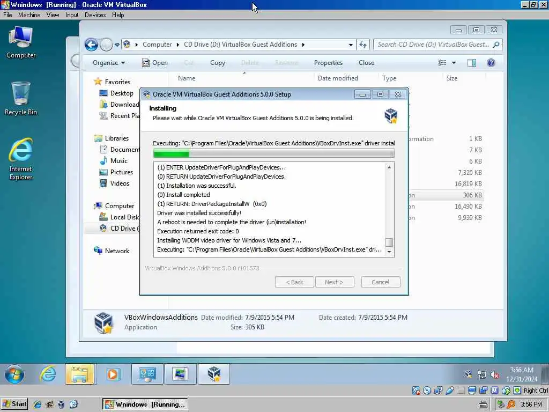Open the Machine menu in VirtualBox

coord(29,14)
